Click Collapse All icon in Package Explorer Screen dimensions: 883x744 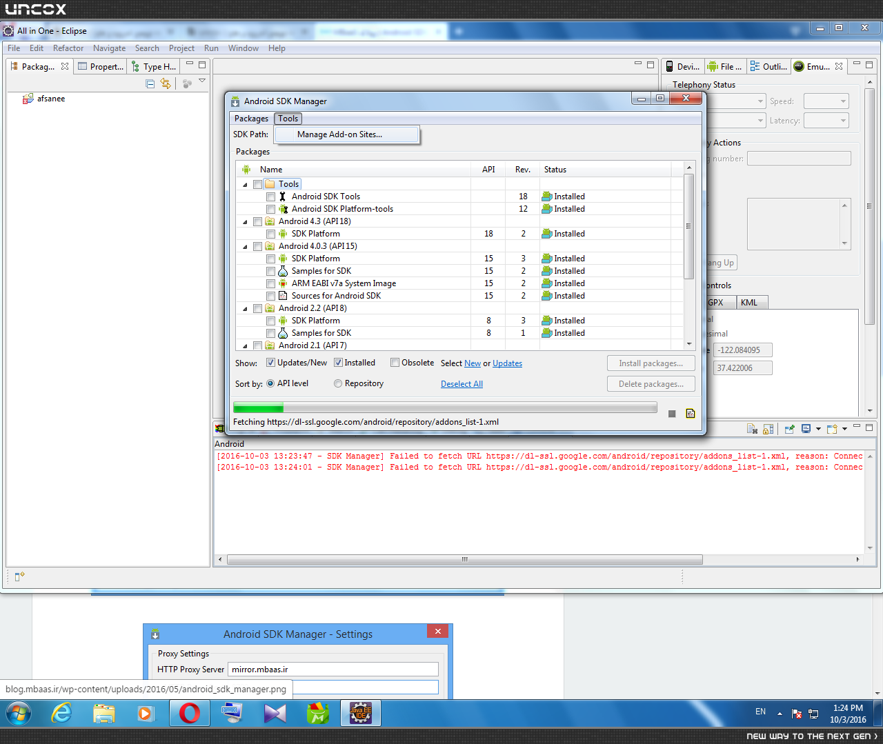pos(150,83)
